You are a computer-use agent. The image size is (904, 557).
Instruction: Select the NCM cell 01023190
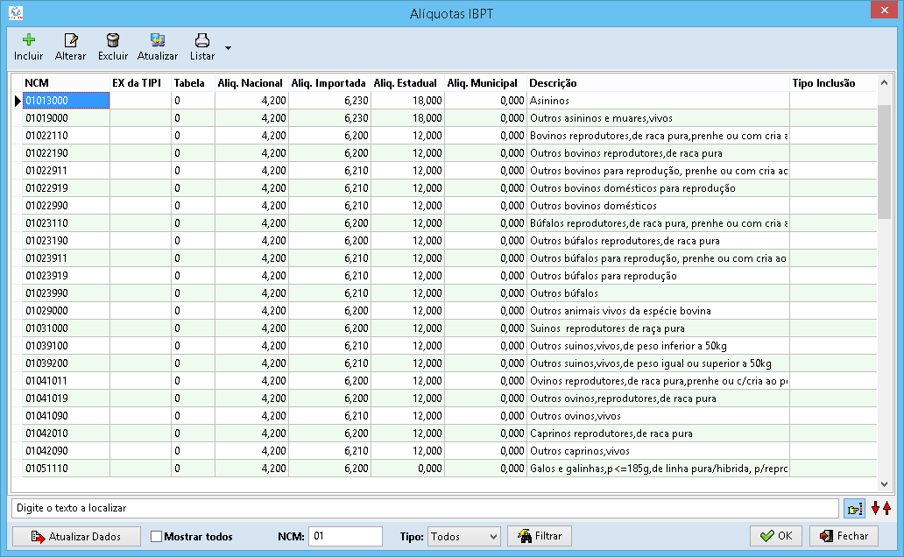pyautogui.click(x=66, y=241)
